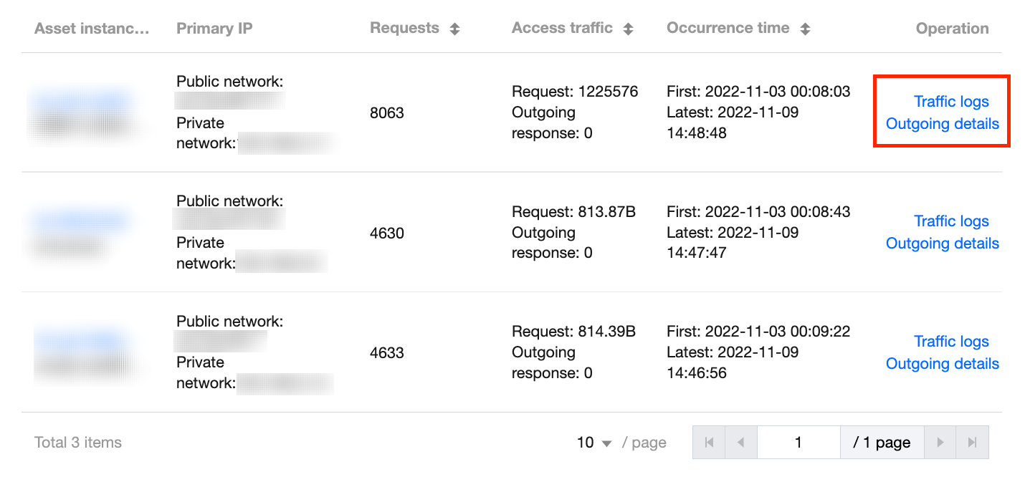
Task: Click the Asset instance column header
Action: [x=92, y=29]
